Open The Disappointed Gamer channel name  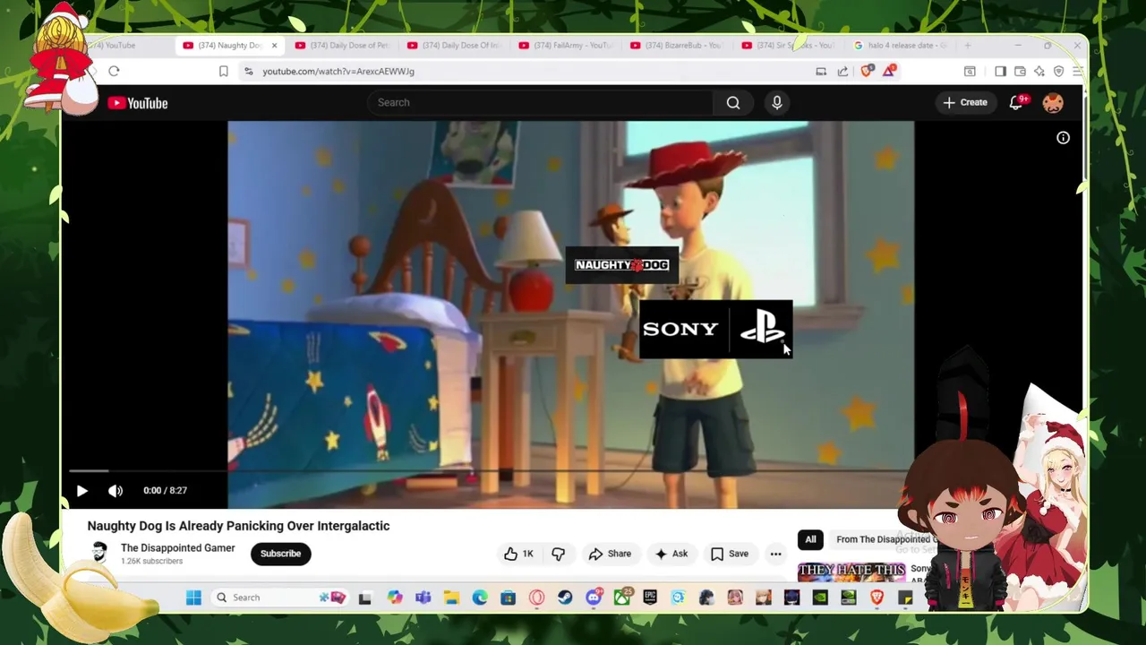178,548
